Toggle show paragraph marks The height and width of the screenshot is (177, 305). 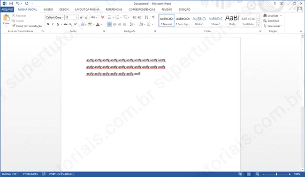point(153,17)
